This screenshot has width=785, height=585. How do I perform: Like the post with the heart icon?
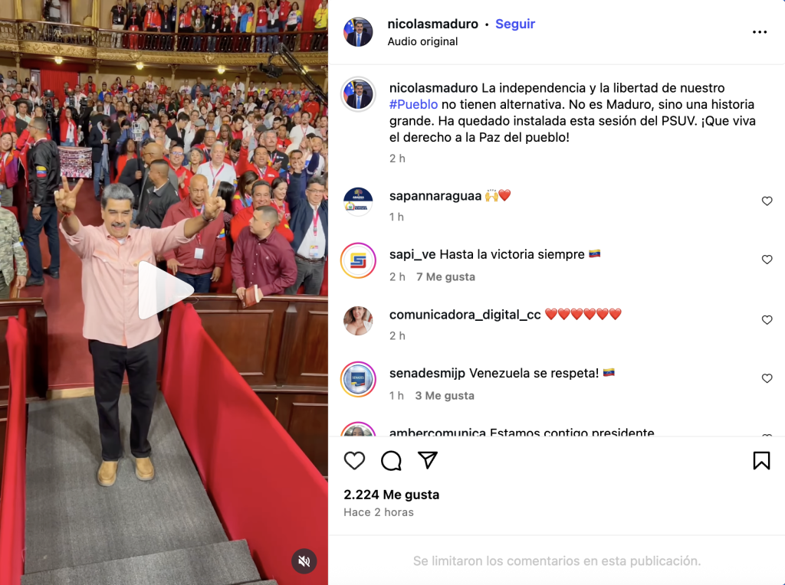tap(354, 460)
